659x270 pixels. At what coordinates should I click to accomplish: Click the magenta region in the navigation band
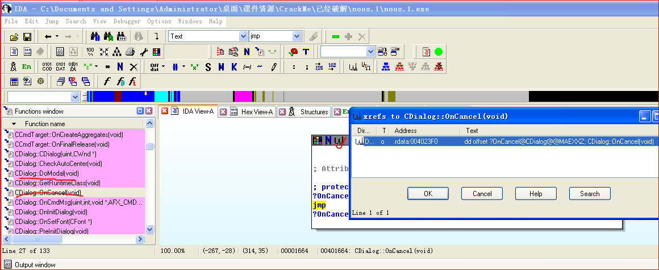click(243, 96)
